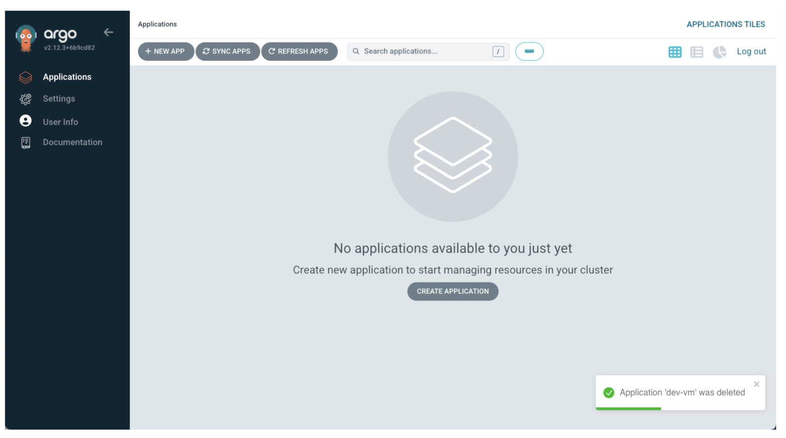Click the User Info avatar icon
The height and width of the screenshot is (438, 786).
coord(26,121)
